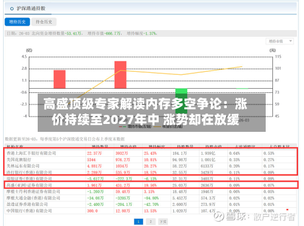Viewport: 304px width, 226px height.
Task: Click the -34.08万 value in the 摩根大通 row
Action: 95,198
